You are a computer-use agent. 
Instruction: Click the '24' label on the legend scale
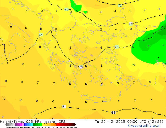click(57, 127)
